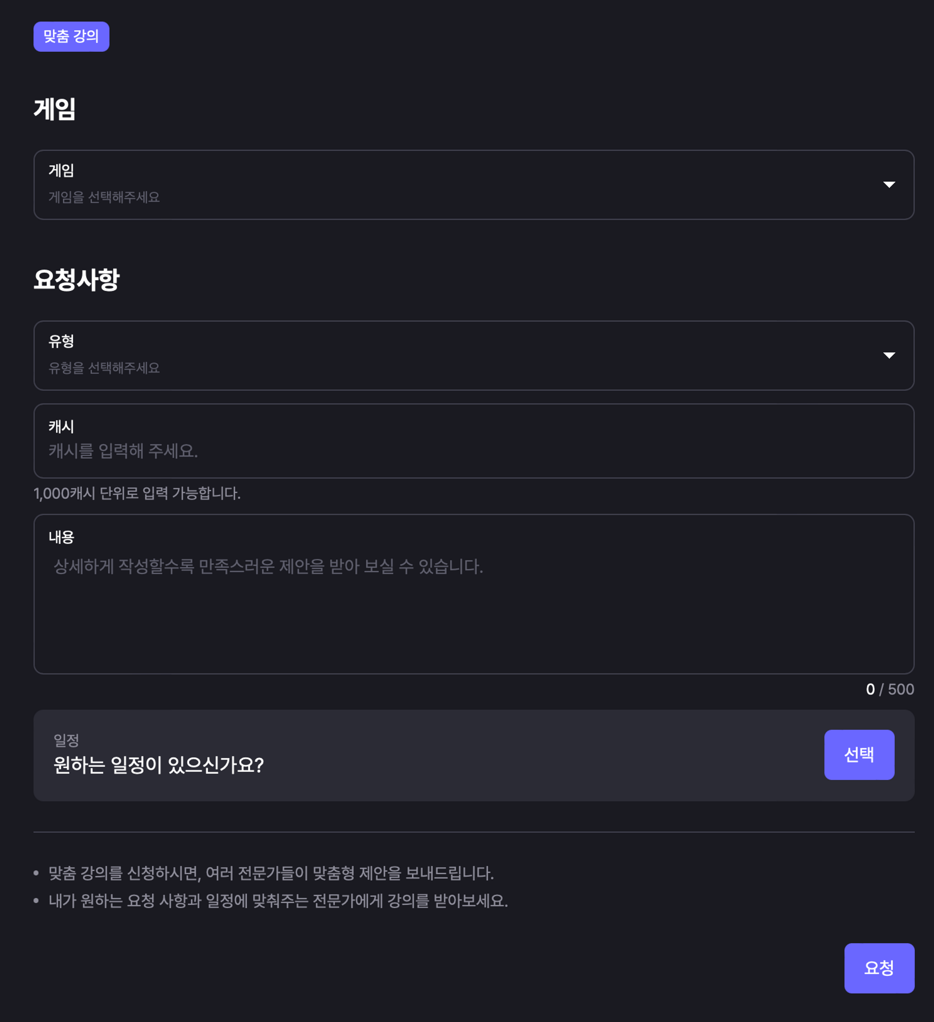Click the 원하는 일정이 있으신가요? prompt text
The width and height of the screenshot is (934, 1022).
(x=159, y=765)
